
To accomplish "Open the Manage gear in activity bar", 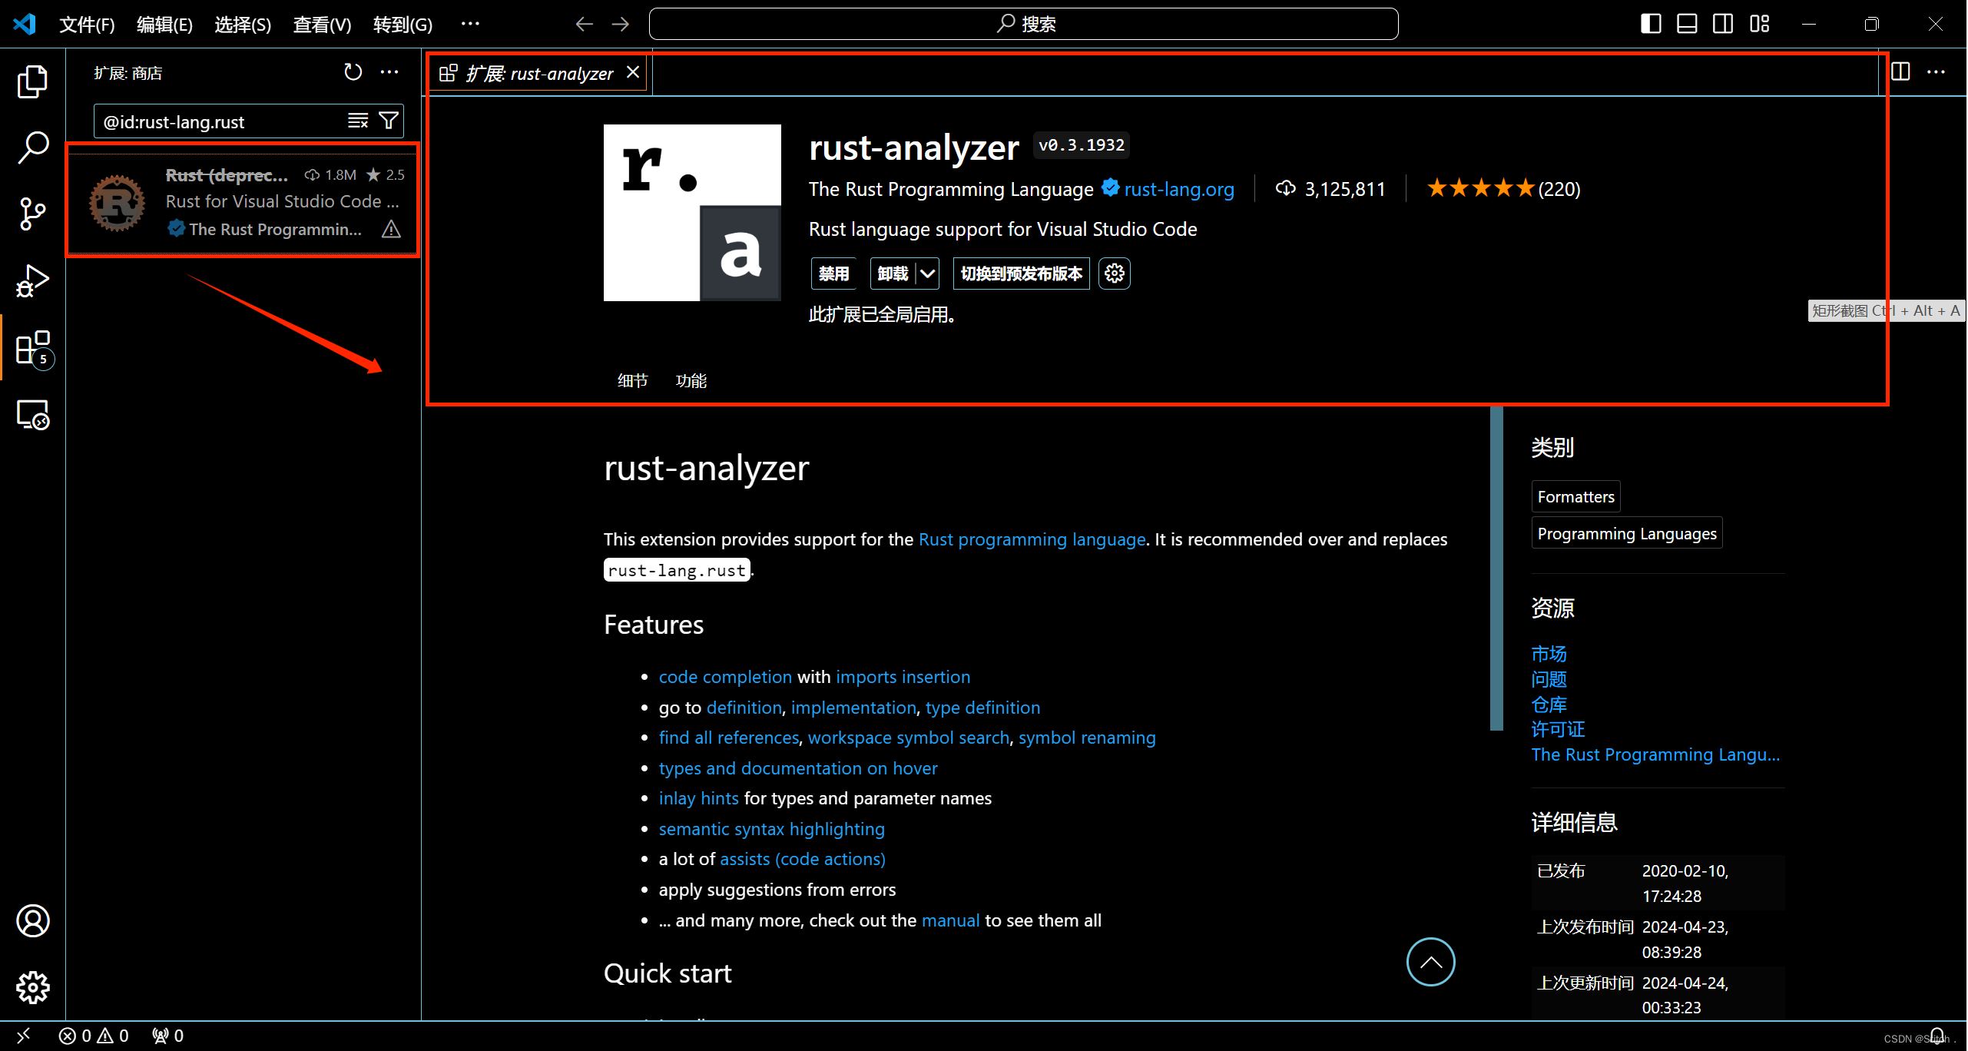I will point(32,987).
